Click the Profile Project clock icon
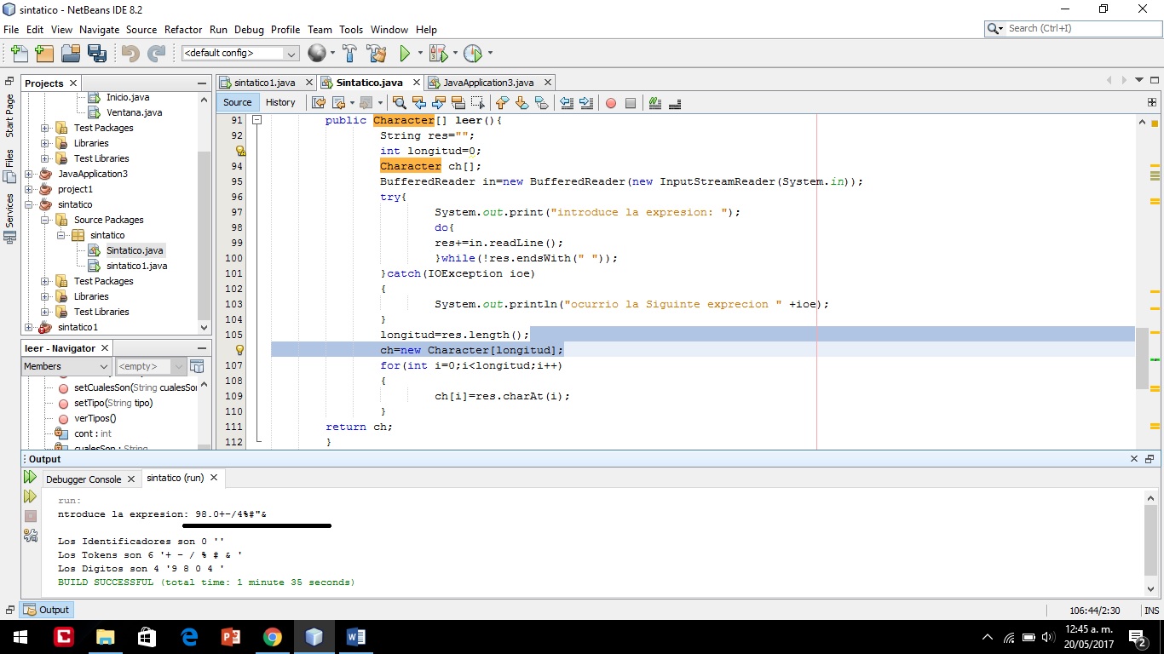 473,54
